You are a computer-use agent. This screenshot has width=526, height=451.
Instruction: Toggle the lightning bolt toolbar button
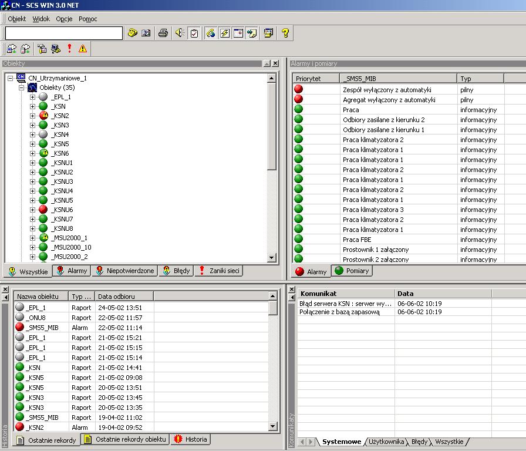(225, 33)
